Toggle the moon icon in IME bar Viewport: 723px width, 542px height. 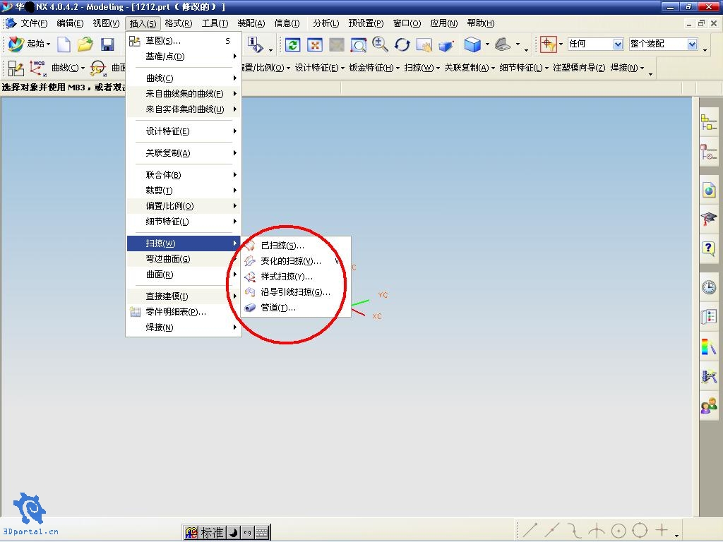(233, 533)
